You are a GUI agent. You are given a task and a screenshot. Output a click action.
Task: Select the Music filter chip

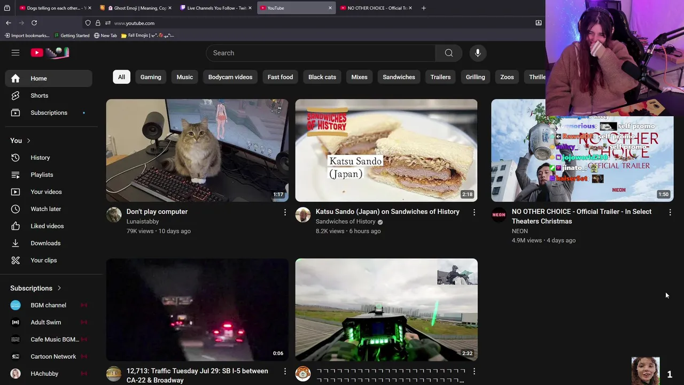pos(185,77)
